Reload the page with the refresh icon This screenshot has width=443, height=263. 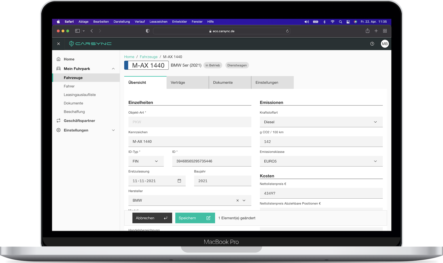click(287, 31)
